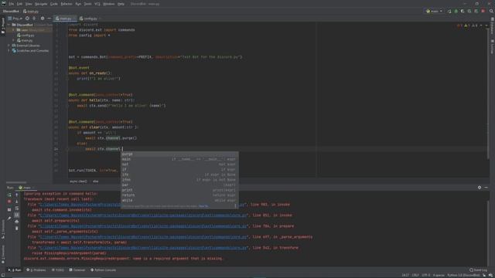Open the main run configuration dropdown
This screenshot has width=495, height=278.
pyautogui.click(x=435, y=11)
